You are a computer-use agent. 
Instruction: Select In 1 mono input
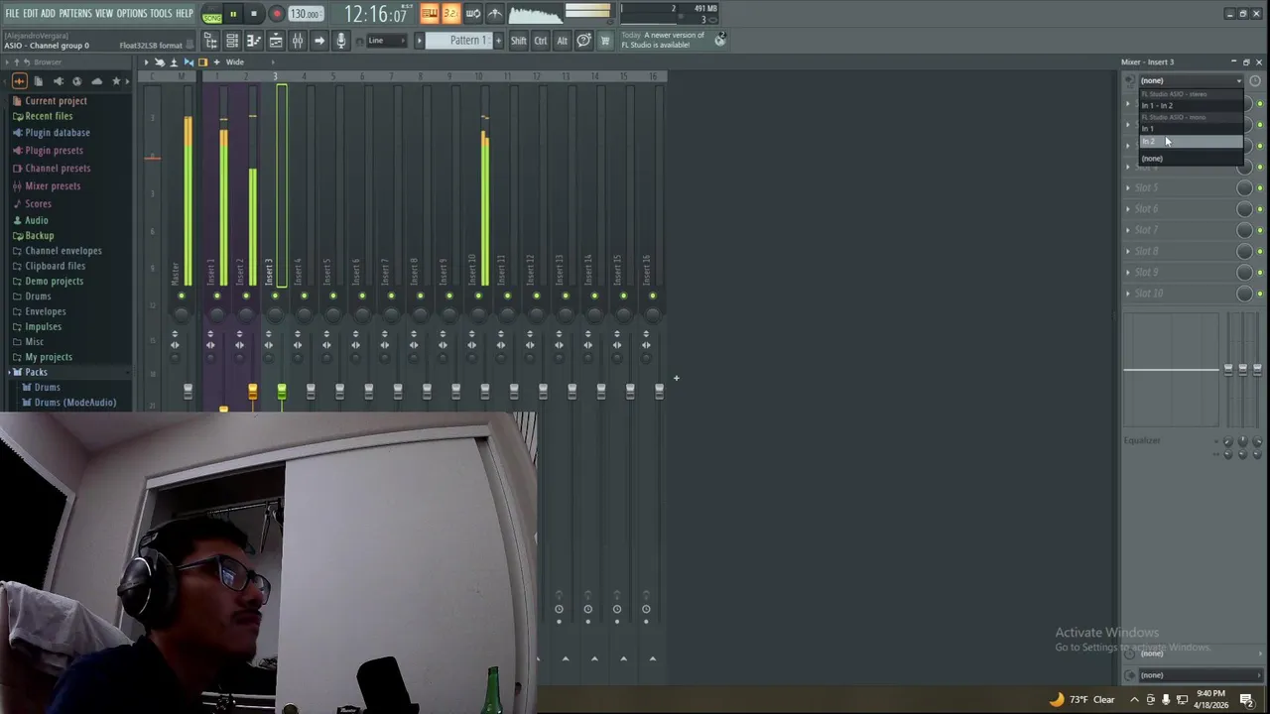click(1191, 129)
